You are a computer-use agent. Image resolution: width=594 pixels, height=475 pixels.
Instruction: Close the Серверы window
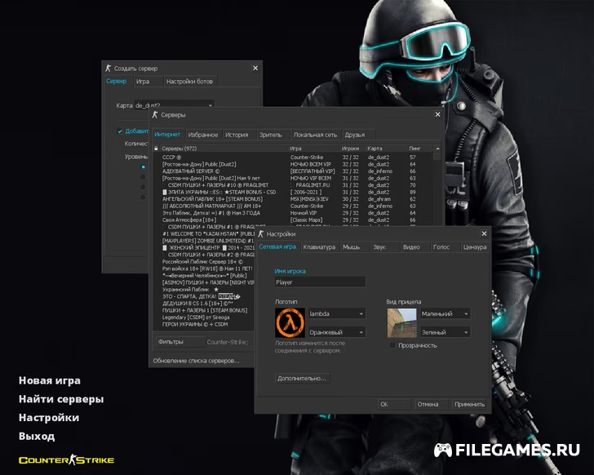click(437, 114)
